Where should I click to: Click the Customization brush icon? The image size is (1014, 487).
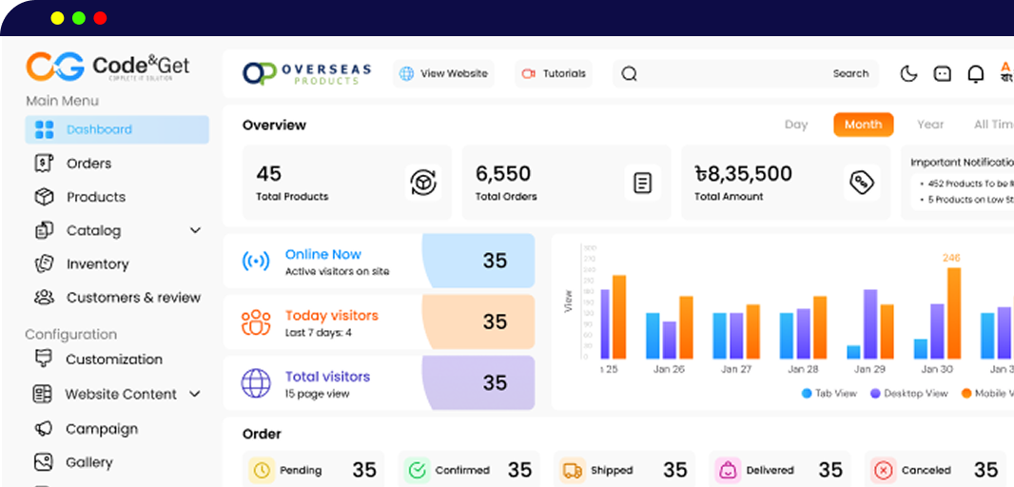click(x=44, y=359)
